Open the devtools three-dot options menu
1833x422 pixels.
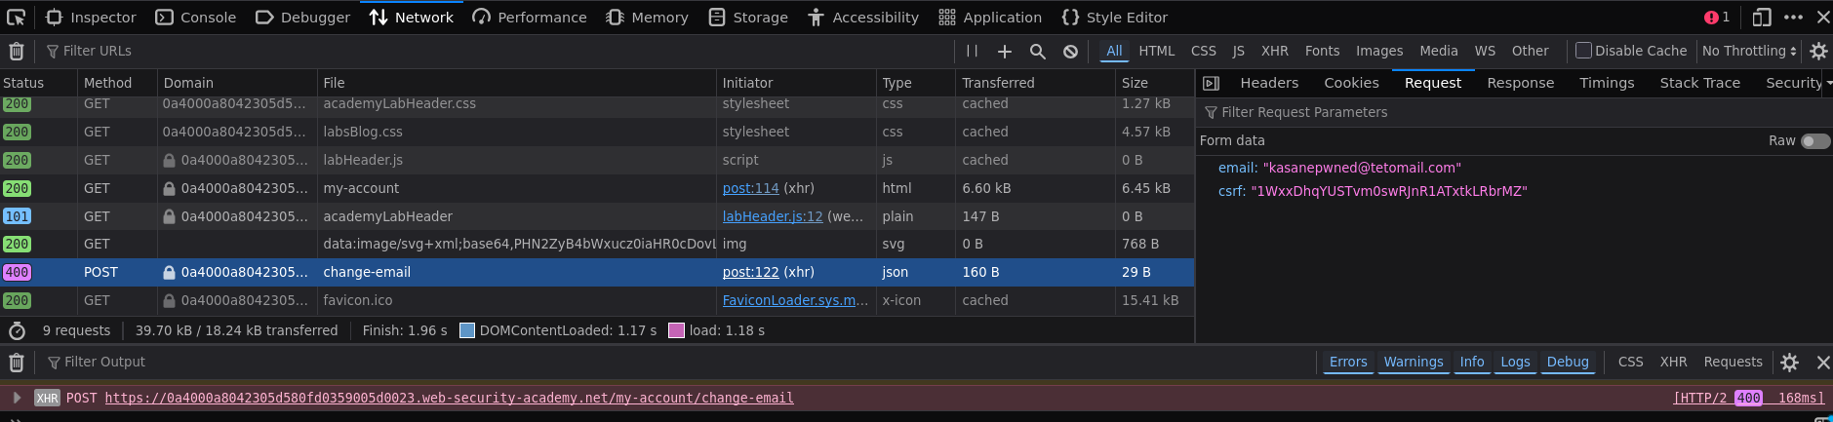(1793, 17)
